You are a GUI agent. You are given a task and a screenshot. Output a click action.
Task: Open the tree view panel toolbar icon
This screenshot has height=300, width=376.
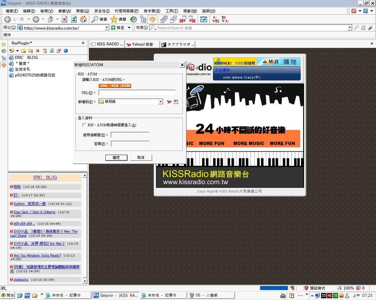pos(143,19)
